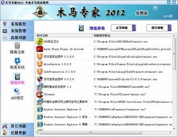Viewport: 178px width, 137px height.
Task: Open the 注册更新 menu section
Action: tap(18, 133)
